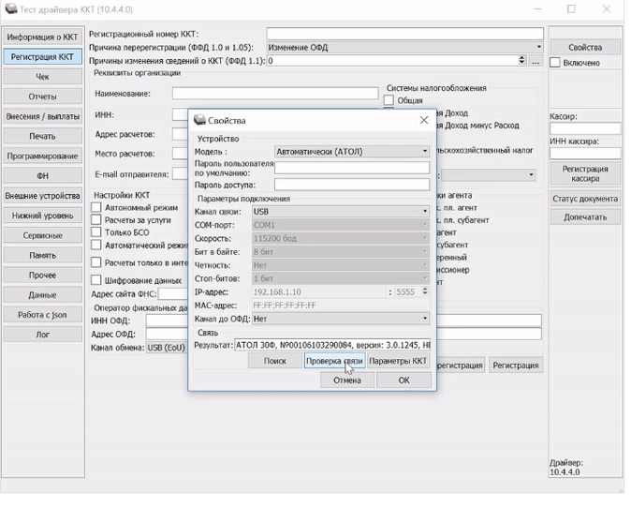Click the Параметры ККТ button
631x507 pixels.
coord(398,361)
